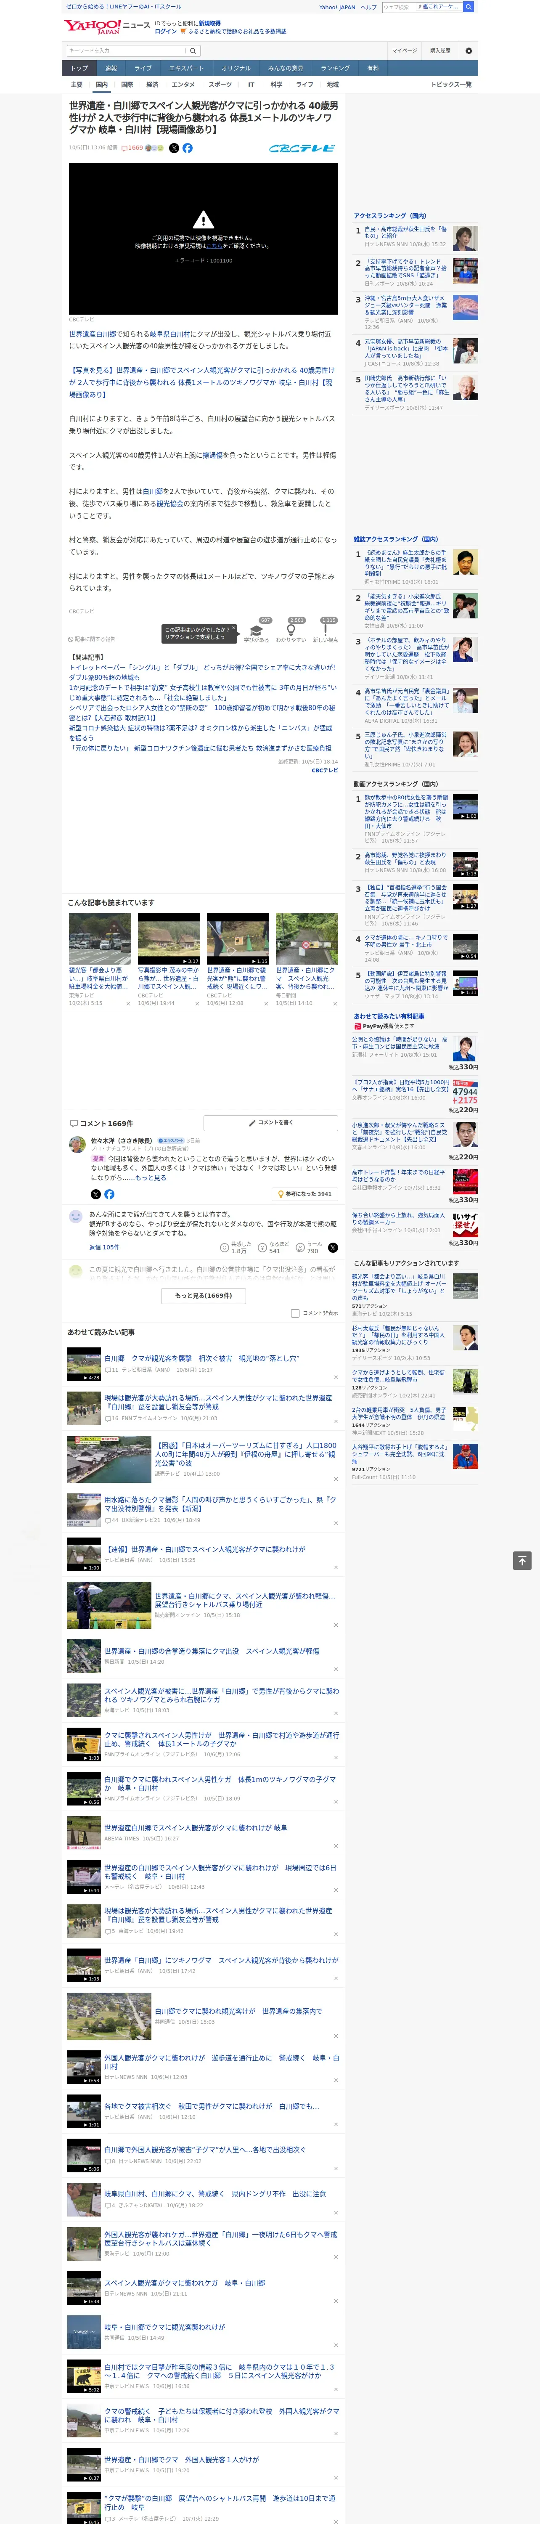
Task: Toggle the コメント非表示 checkbox
Action: [x=295, y=1313]
